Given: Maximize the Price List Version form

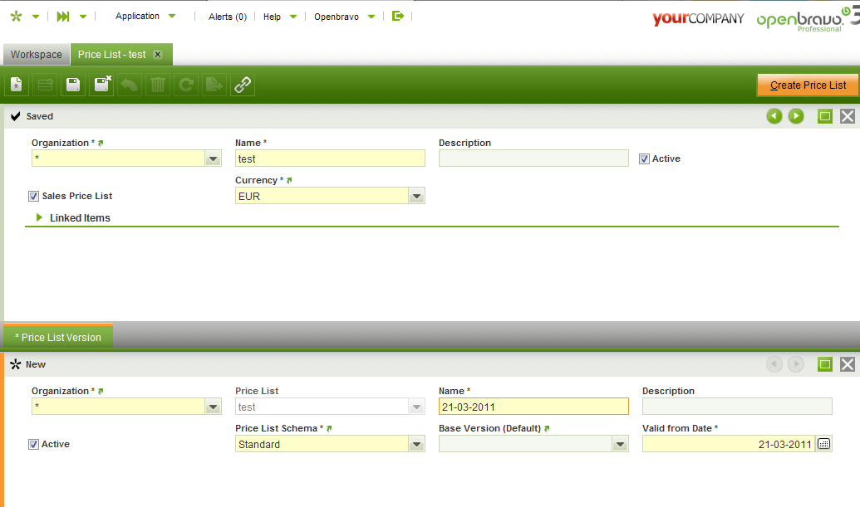Looking at the screenshot, I should click(x=825, y=364).
